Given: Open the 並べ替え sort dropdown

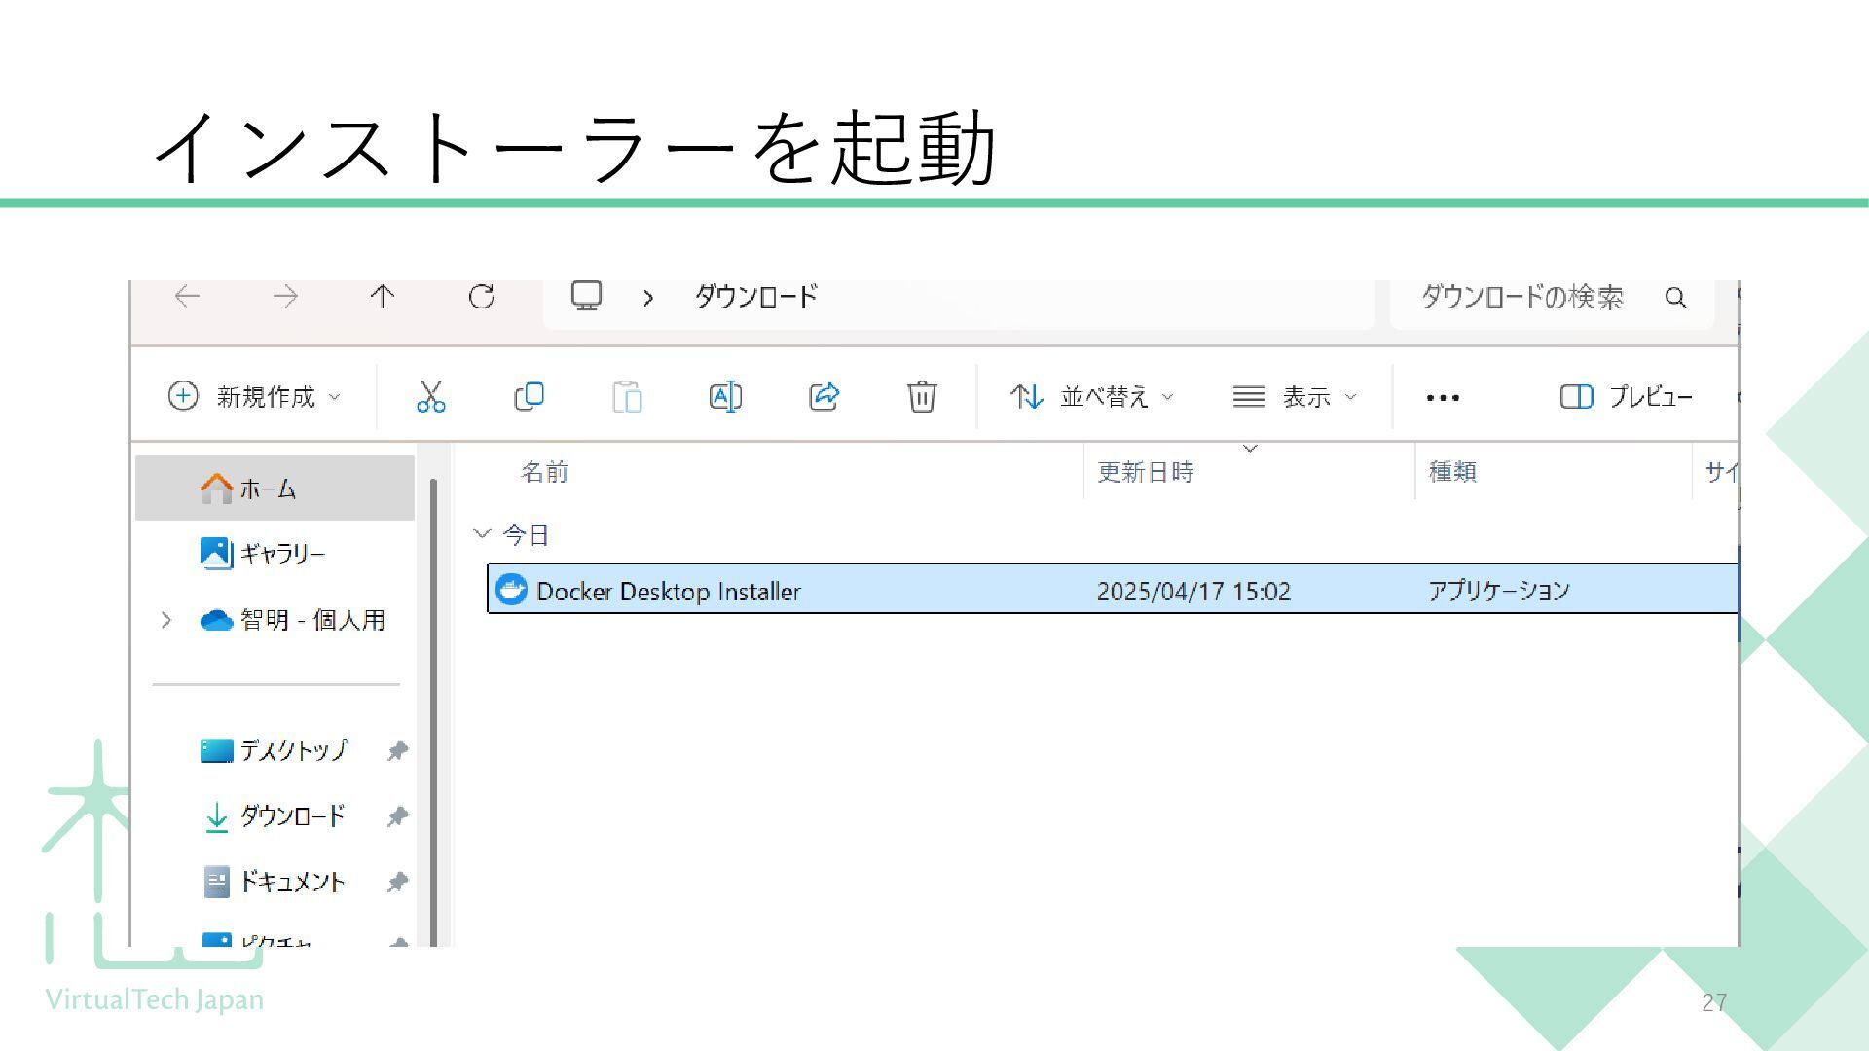Looking at the screenshot, I should (x=1092, y=397).
